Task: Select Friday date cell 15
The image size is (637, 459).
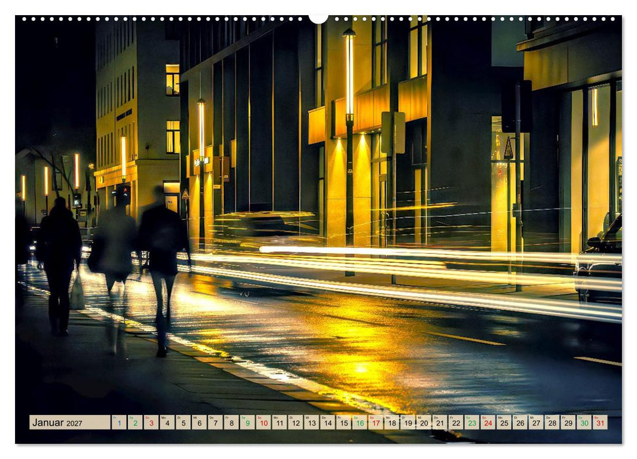Action: (344, 422)
